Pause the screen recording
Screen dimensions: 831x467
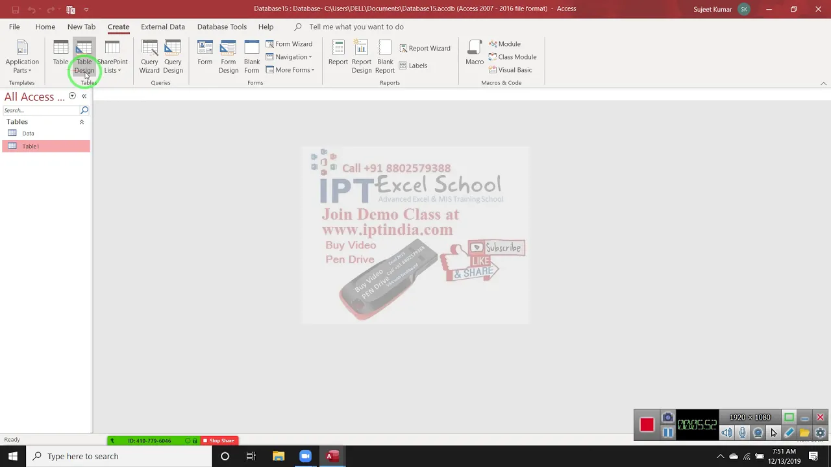(x=667, y=433)
